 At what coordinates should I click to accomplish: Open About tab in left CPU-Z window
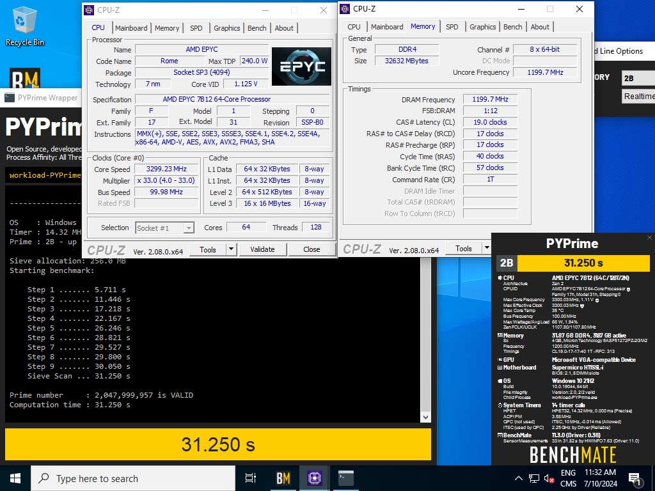pyautogui.click(x=284, y=28)
